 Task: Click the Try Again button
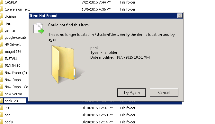coord(131,93)
